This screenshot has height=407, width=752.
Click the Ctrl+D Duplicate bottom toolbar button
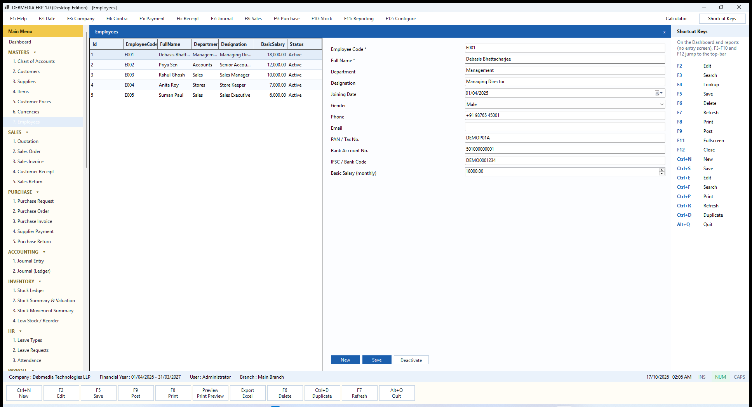(x=322, y=393)
